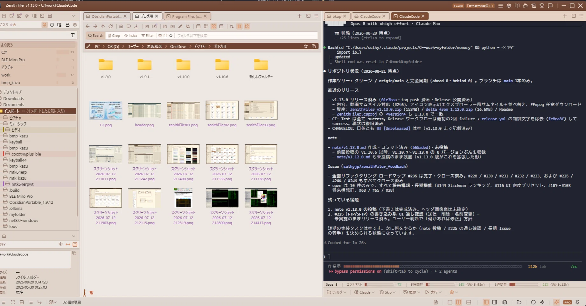Open the フォルダ dropdown in terminal bar
This screenshot has height=306, width=586.
pos(337,292)
